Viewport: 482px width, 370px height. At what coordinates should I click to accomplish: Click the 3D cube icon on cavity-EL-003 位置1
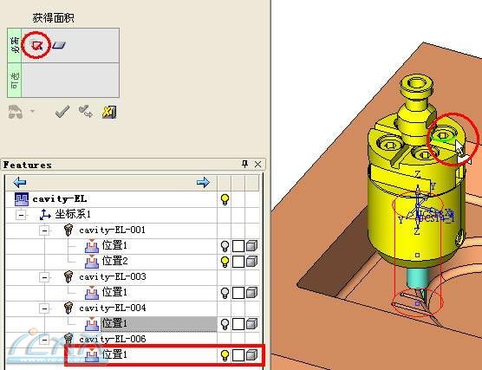coord(251,293)
